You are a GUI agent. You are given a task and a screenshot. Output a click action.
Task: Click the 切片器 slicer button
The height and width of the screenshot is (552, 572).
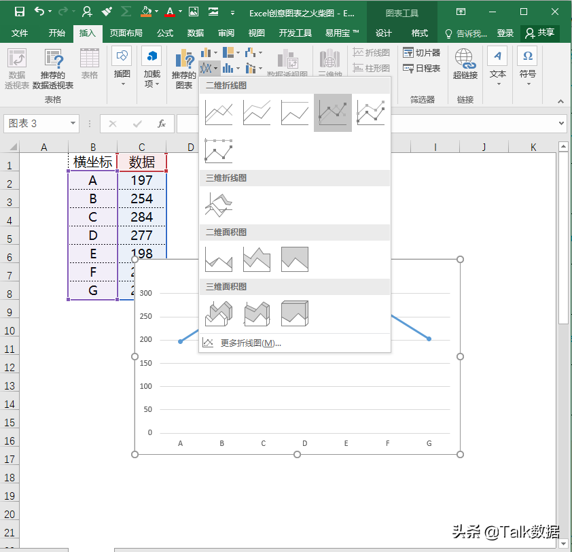[422, 53]
